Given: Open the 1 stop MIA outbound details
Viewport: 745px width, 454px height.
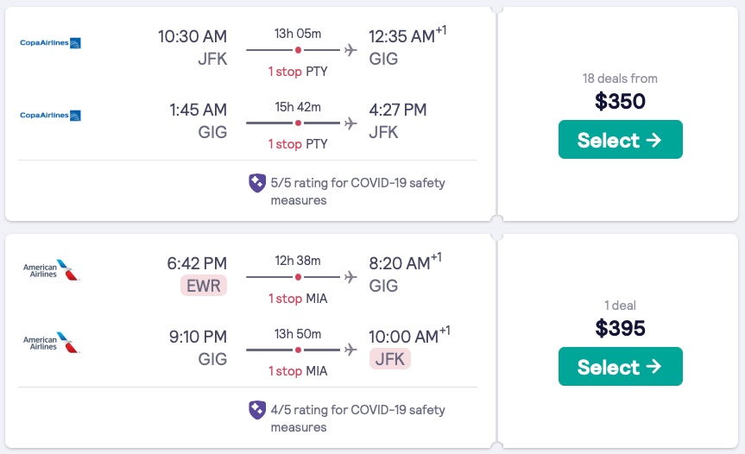Looking at the screenshot, I should pos(298,299).
